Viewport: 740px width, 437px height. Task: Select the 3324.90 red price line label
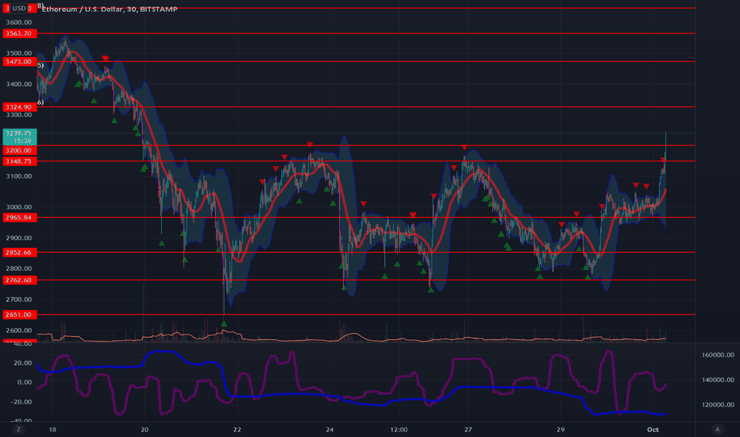pyautogui.click(x=19, y=107)
